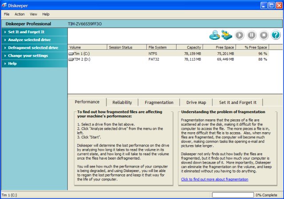The width and height of the screenshot is (284, 199).
Task: Open the File menu
Action: (x=7, y=14)
